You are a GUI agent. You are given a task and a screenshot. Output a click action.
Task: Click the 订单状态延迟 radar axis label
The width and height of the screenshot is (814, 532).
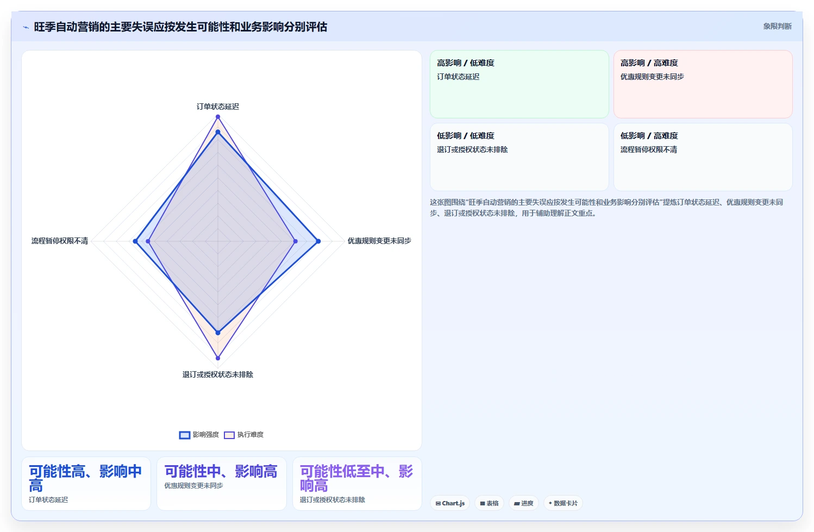point(218,107)
